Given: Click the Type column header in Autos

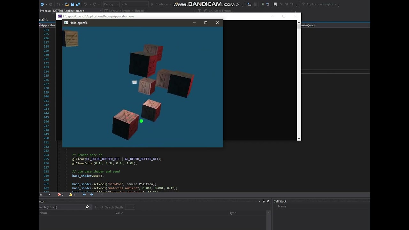Looking at the screenshot, I should (233, 213).
